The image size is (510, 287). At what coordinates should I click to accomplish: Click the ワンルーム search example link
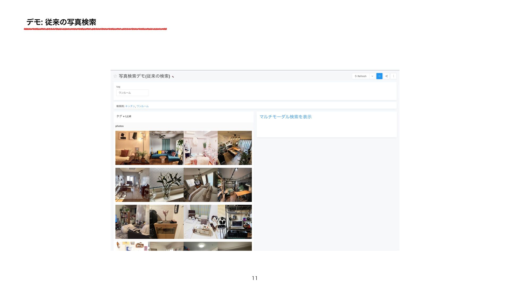142,106
